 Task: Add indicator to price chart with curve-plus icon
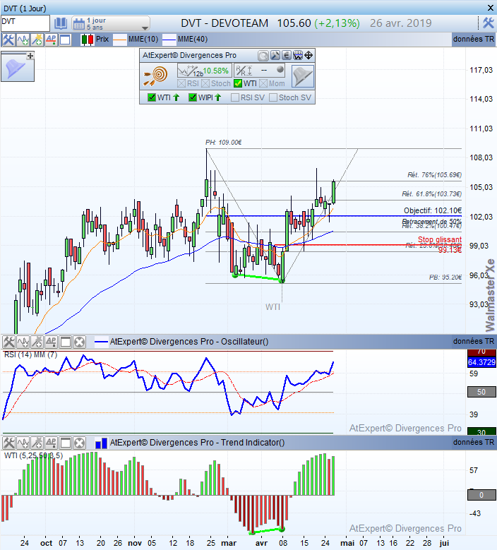coord(23,40)
